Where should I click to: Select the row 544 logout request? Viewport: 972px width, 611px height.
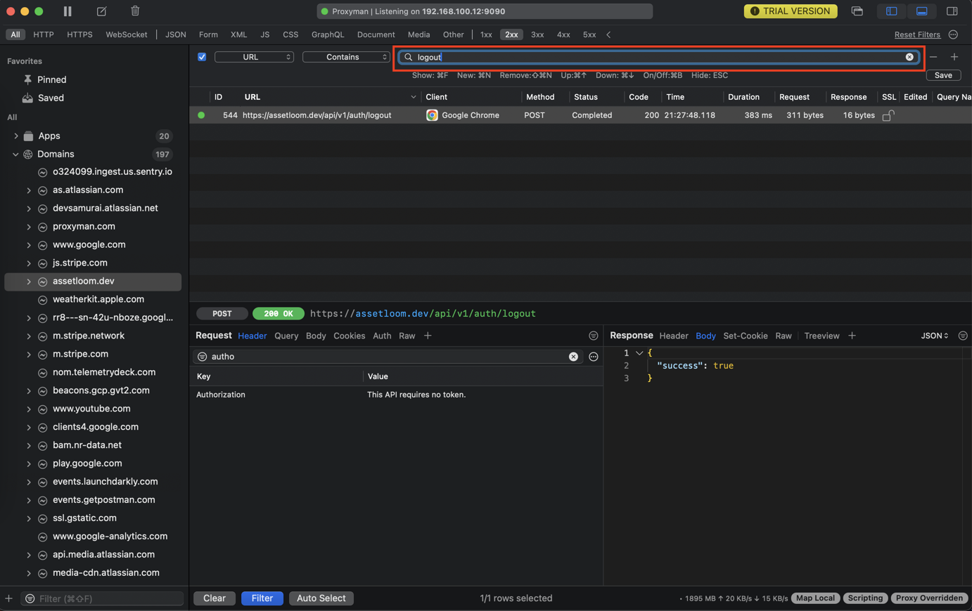tap(580, 115)
